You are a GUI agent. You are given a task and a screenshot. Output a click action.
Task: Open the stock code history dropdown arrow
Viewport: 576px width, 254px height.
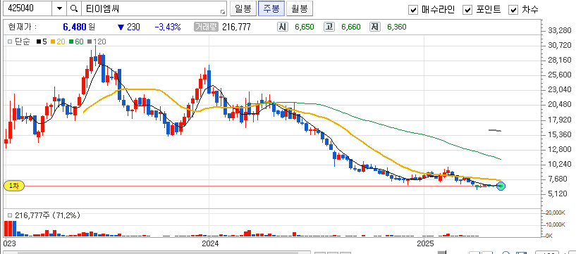tap(59, 9)
